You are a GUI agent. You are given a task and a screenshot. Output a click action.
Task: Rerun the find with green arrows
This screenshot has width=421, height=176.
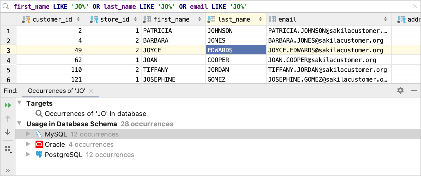click(8, 105)
